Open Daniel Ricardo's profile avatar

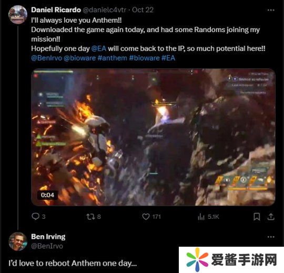18,15
